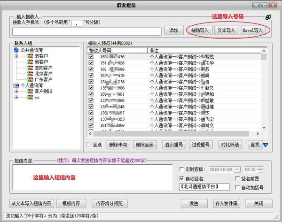The image size is (282, 222).
Task: Click the blue triangle next to 查找
Action: point(266,145)
